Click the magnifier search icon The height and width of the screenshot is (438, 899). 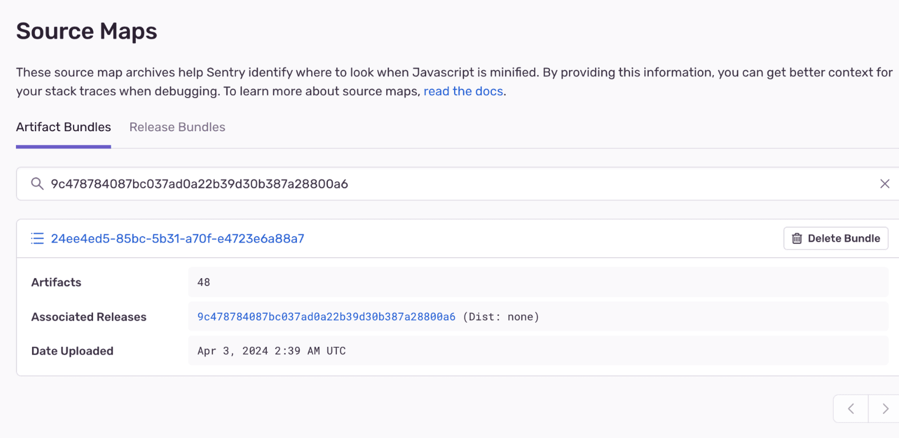pos(37,184)
